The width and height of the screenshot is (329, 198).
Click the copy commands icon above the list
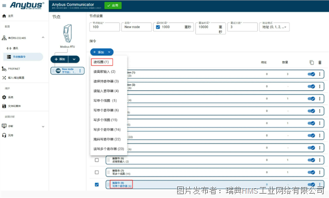[x=311, y=62]
